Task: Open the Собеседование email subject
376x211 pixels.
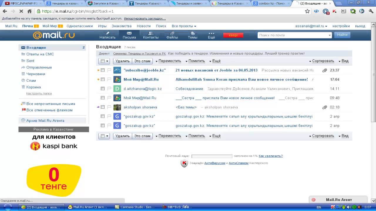Action: pyautogui.click(x=189, y=89)
